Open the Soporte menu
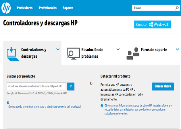The image size is (181, 129). click(68, 8)
